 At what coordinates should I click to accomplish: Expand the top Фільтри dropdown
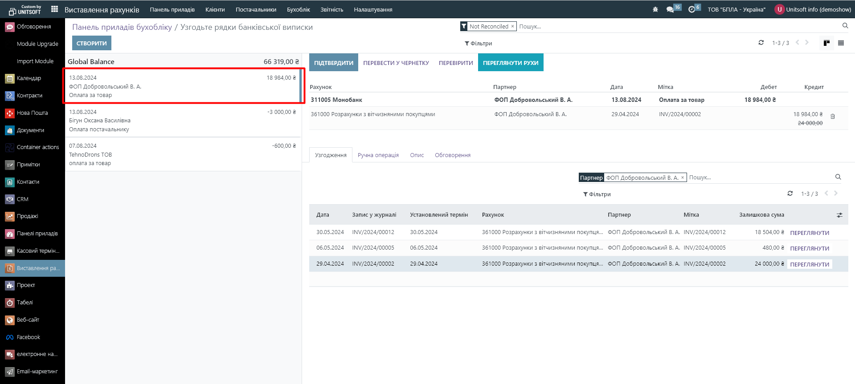(478, 44)
